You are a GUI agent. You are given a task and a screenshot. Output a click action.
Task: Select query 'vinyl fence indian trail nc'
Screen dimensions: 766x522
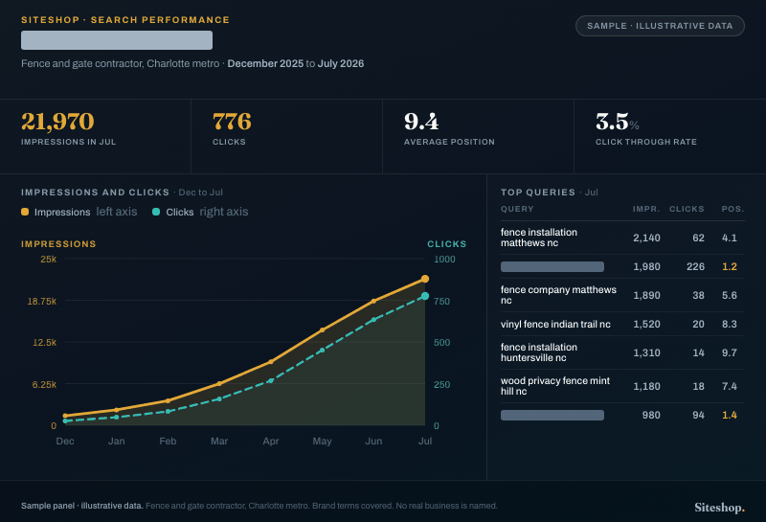pyautogui.click(x=555, y=324)
